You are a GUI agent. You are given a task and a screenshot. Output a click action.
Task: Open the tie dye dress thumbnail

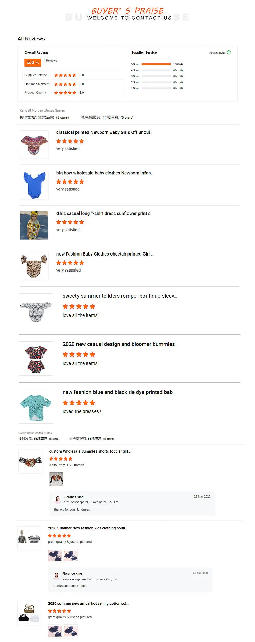(36, 406)
